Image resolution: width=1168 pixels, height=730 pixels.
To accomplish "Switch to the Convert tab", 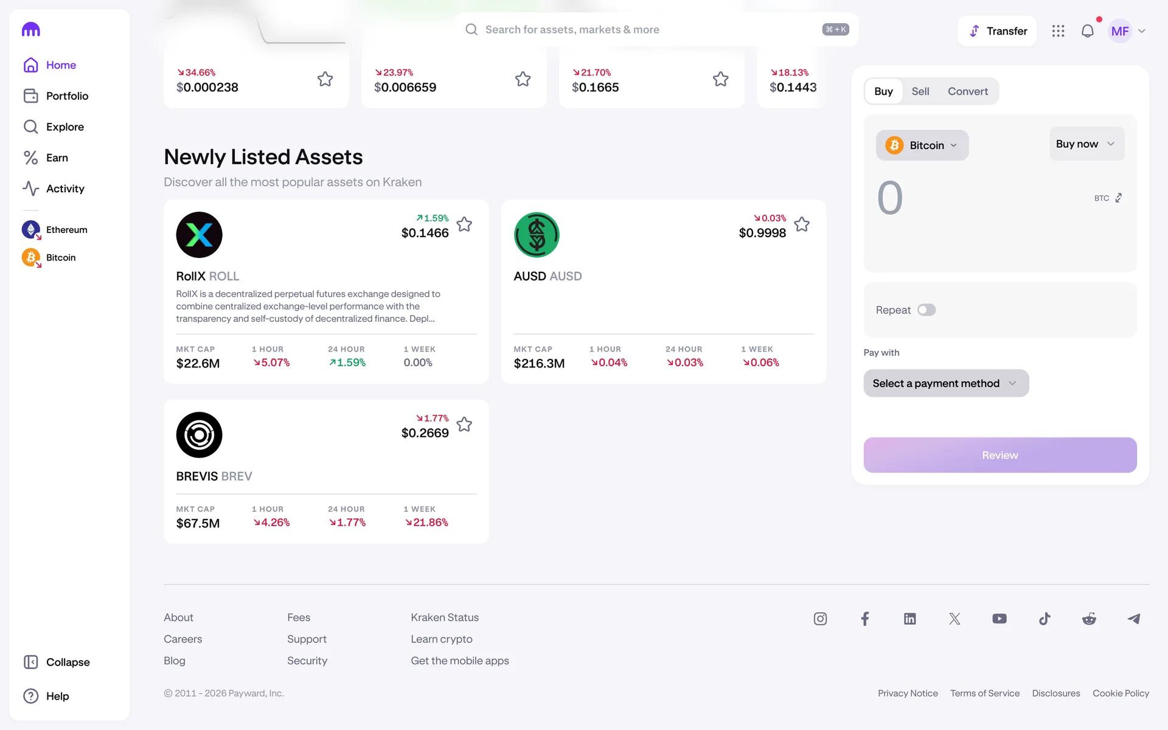I will (x=967, y=91).
